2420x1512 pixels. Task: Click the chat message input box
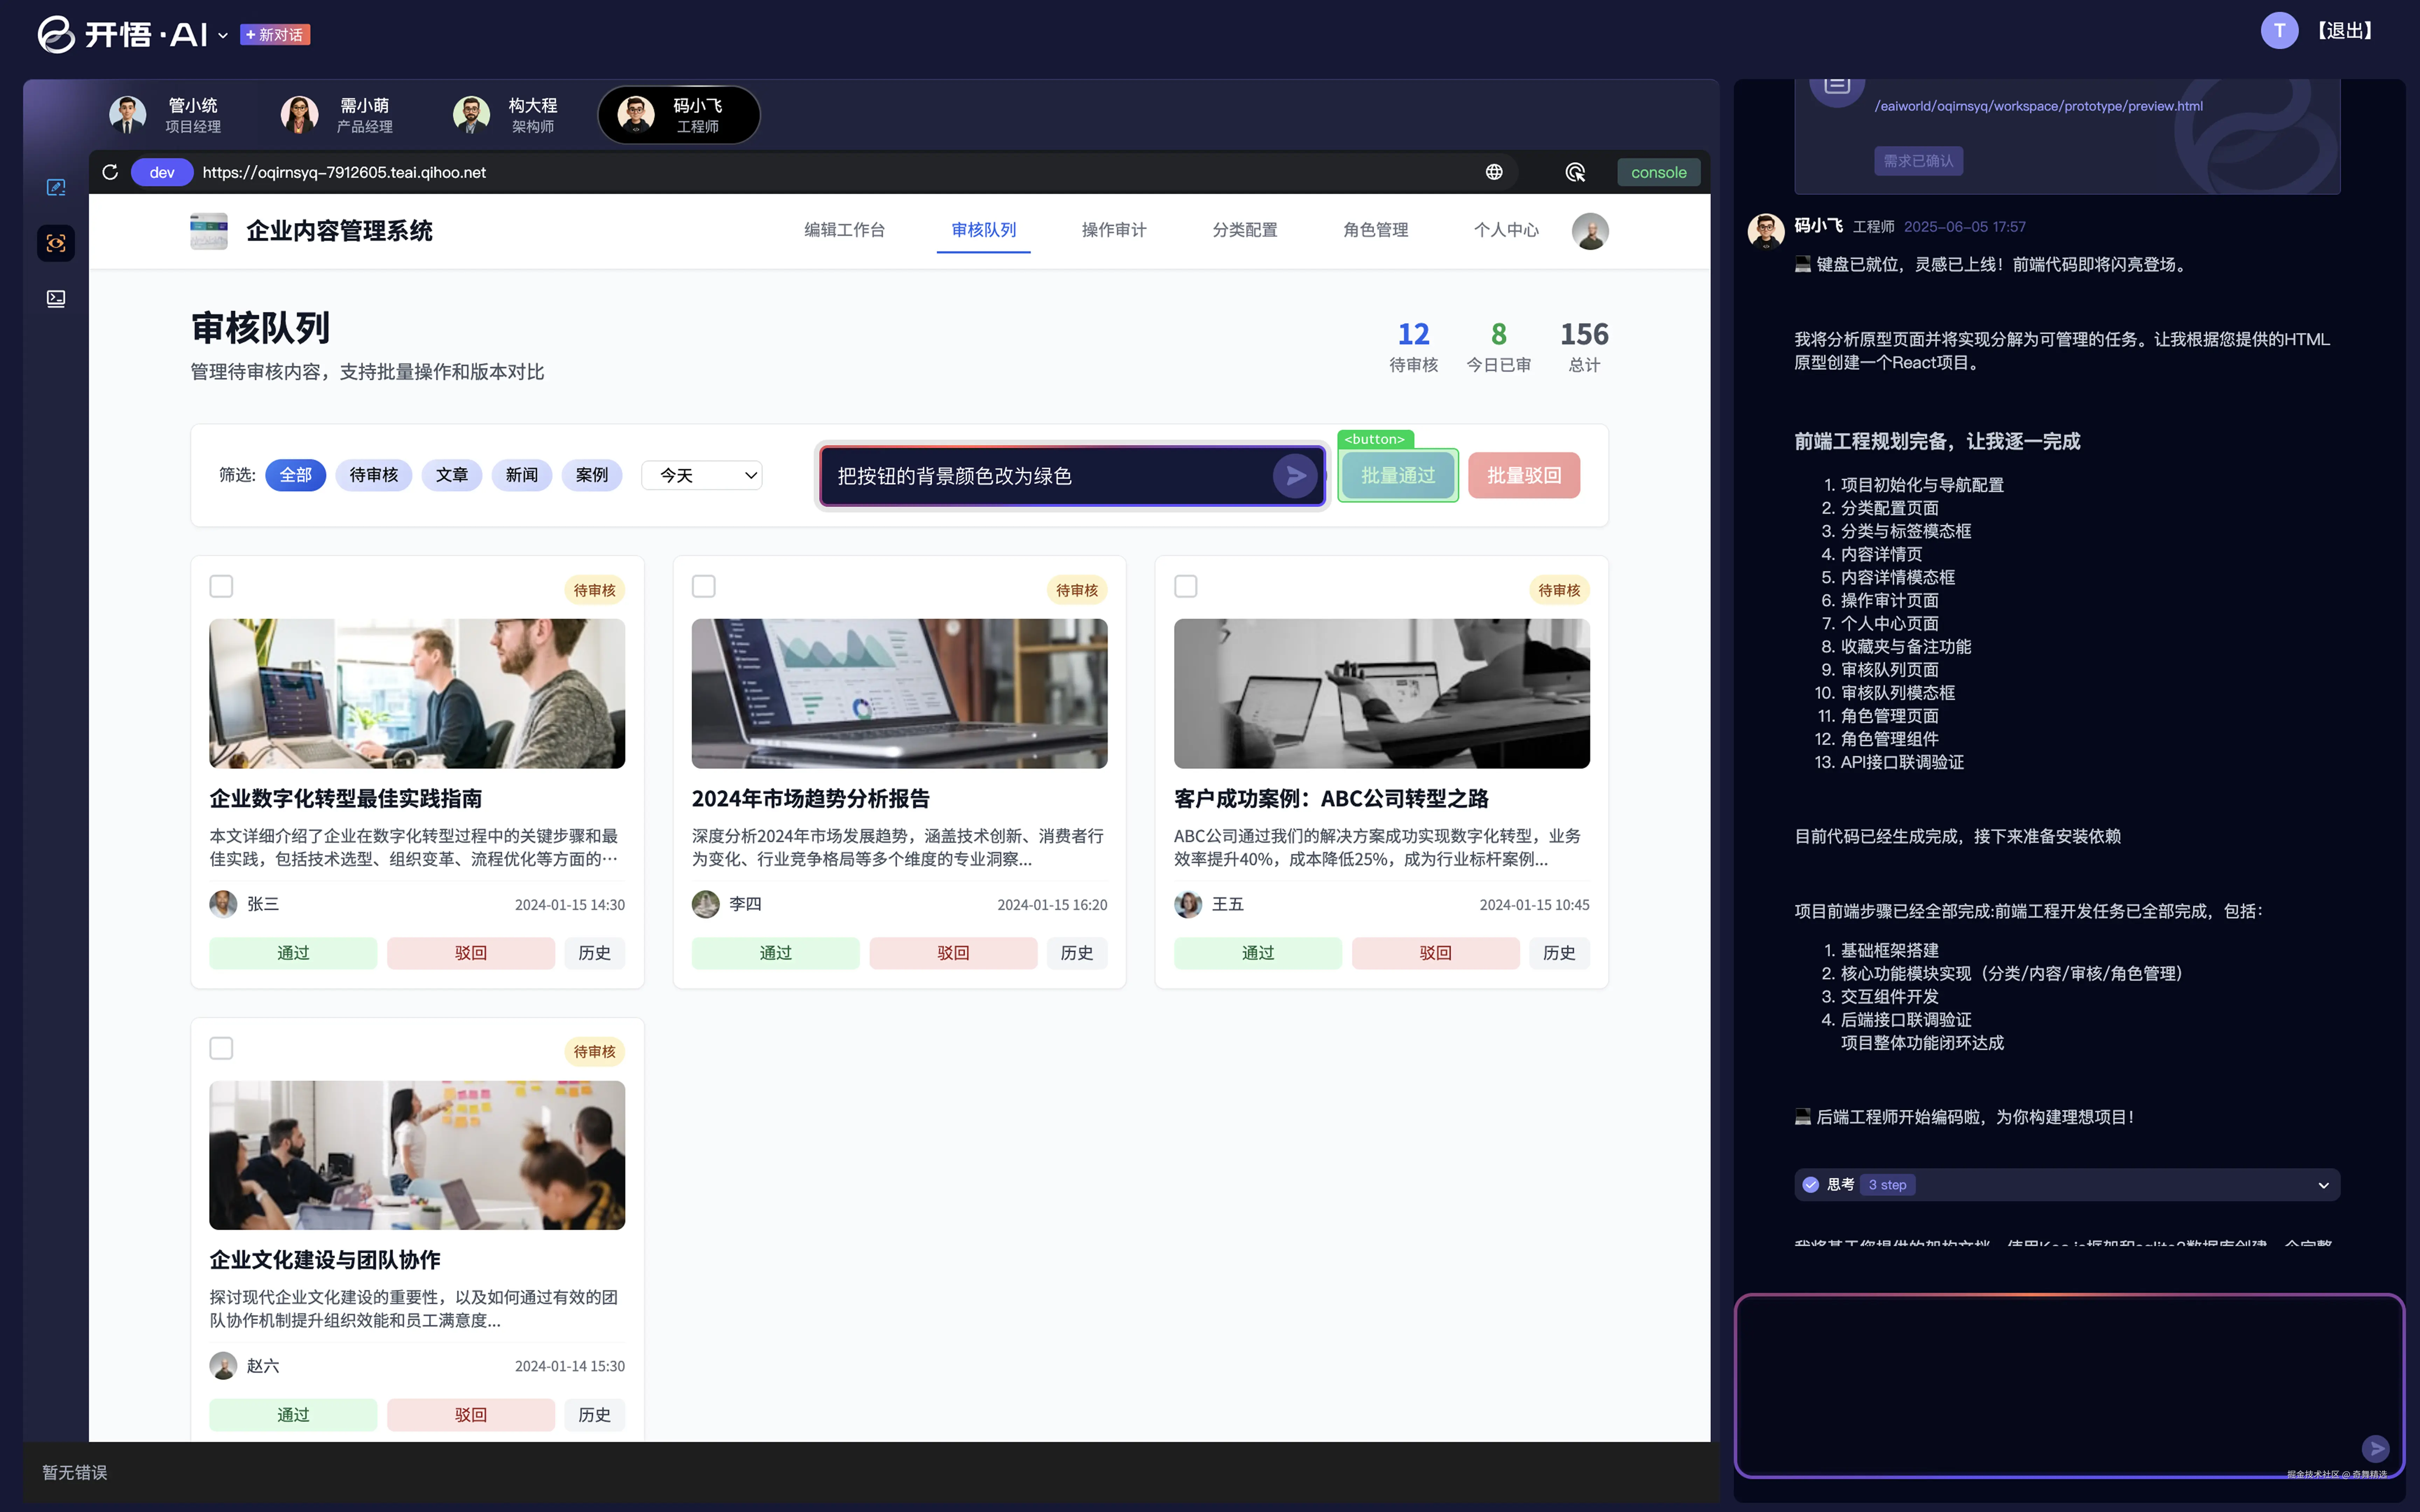[2050, 1380]
